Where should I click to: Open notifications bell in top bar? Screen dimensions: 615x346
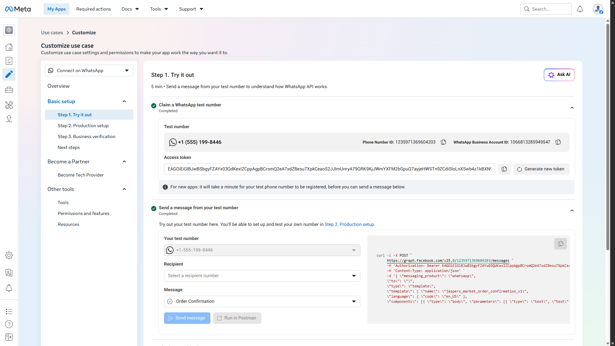click(580, 9)
